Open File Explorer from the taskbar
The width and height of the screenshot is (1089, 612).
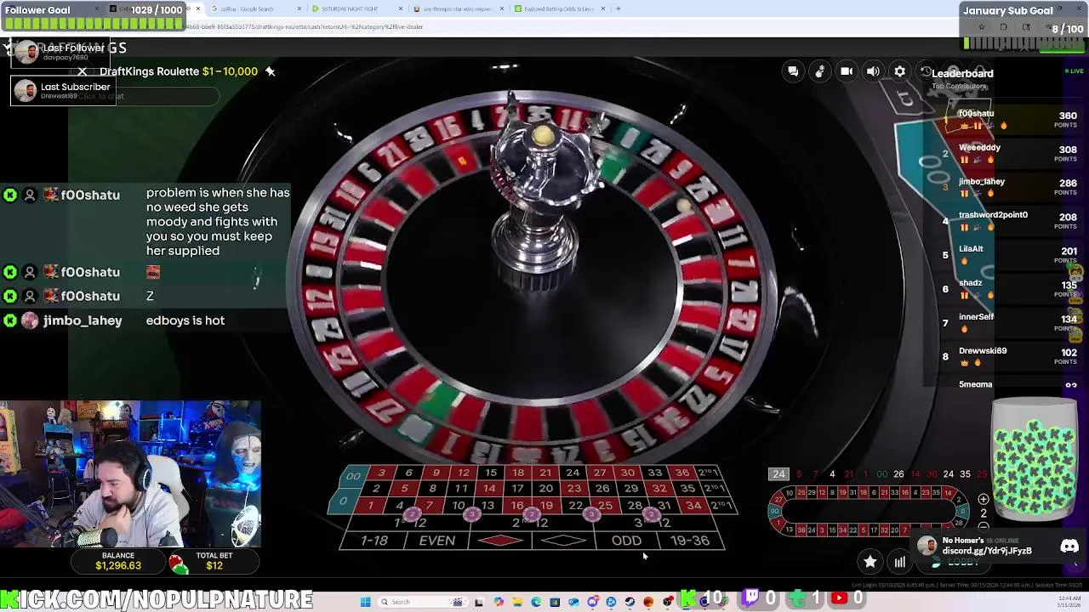[x=516, y=602]
